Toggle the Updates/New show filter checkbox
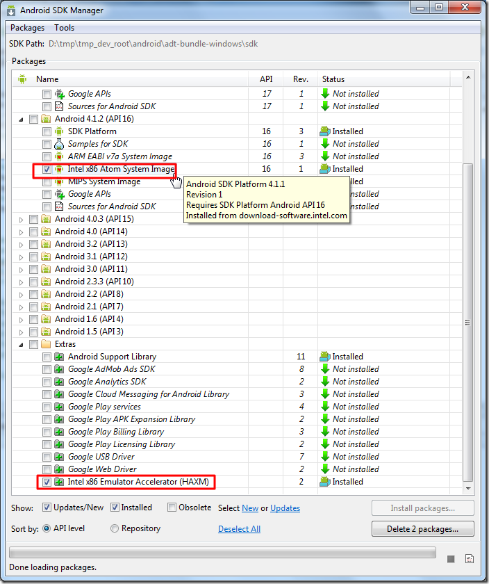489x584 pixels. pyautogui.click(x=47, y=508)
